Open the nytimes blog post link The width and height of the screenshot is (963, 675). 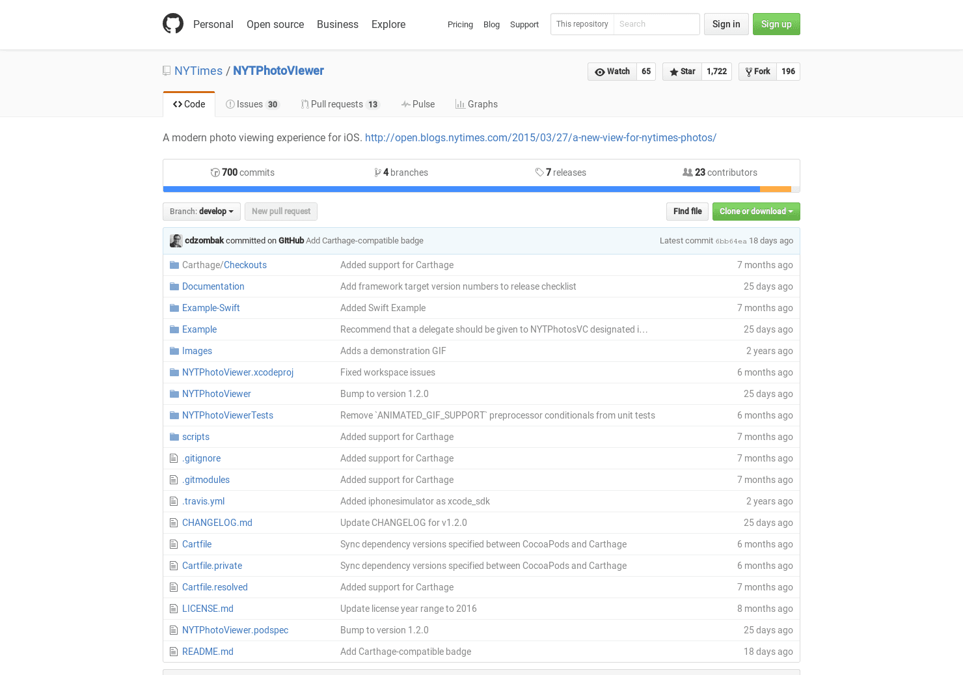pyautogui.click(x=540, y=137)
